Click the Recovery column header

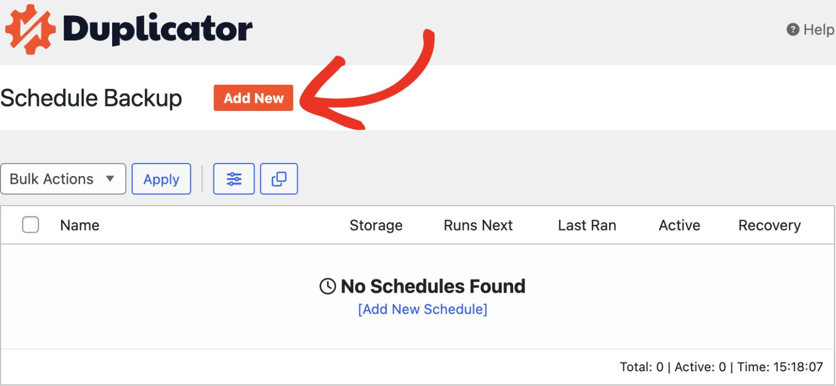point(769,225)
